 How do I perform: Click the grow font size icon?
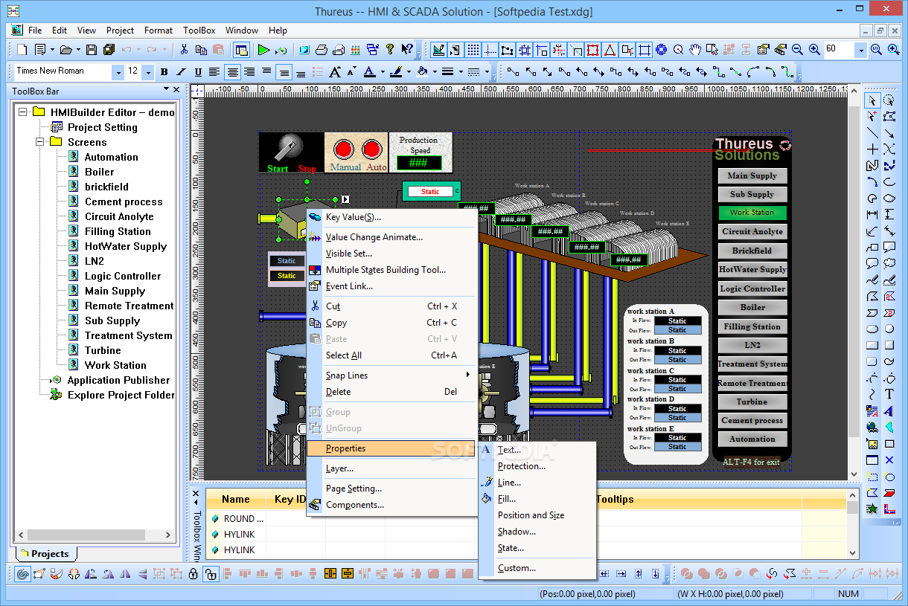(334, 72)
